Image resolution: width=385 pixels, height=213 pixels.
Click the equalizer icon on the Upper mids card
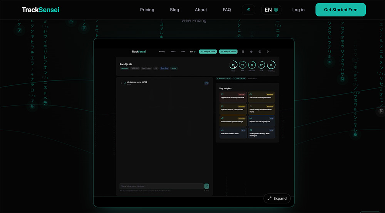[x=222, y=94]
